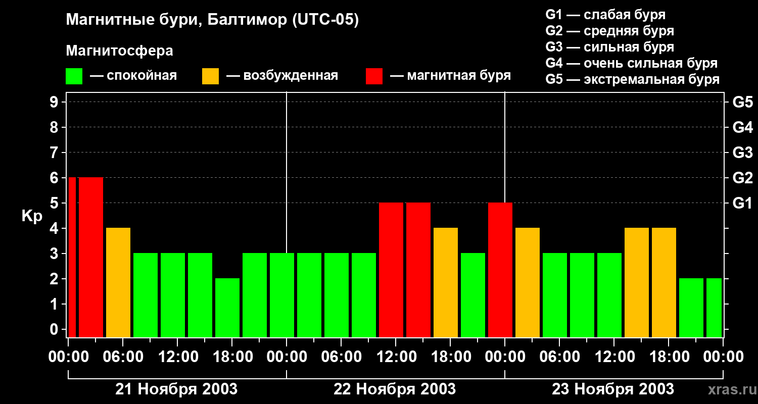Click 'G4 — очень сильная буря' legend line
This screenshot has width=758, height=404.
click(631, 63)
